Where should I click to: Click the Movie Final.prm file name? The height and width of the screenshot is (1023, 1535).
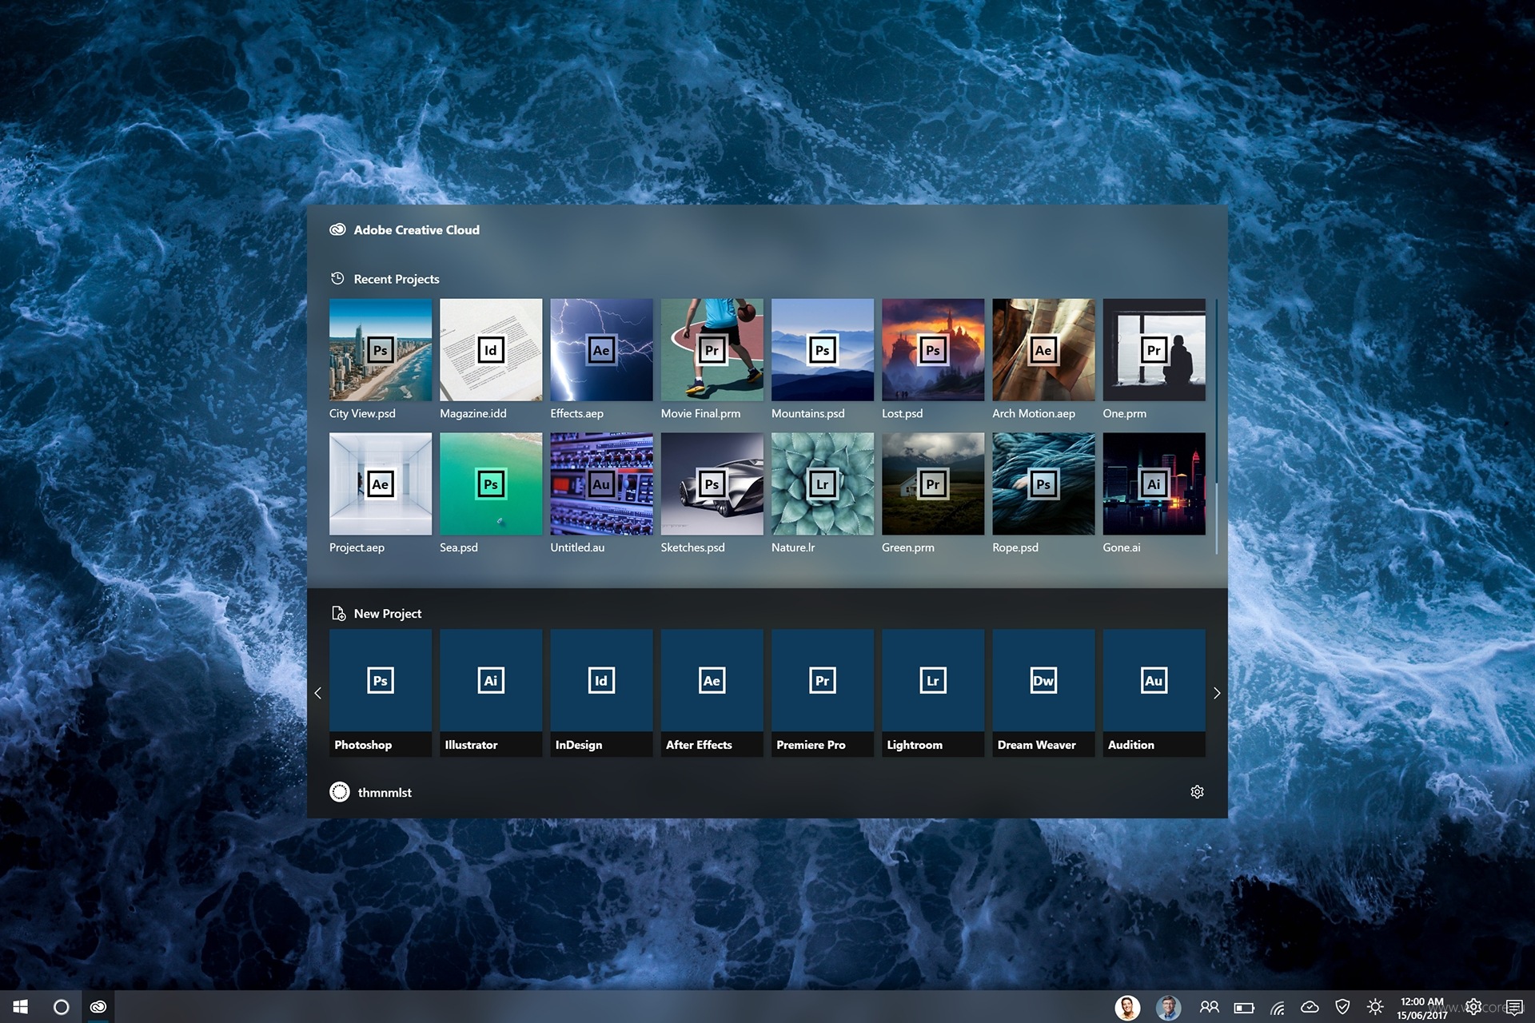click(x=700, y=413)
